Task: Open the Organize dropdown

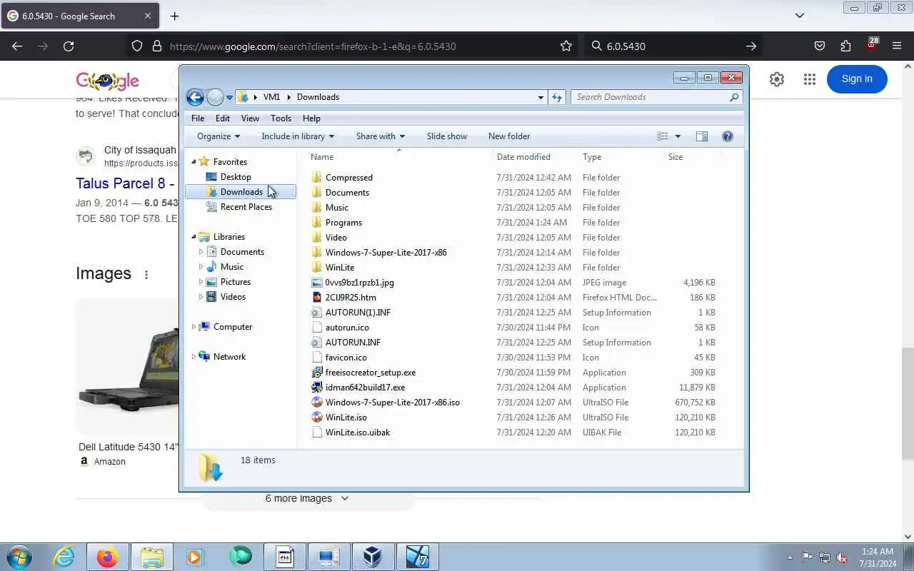Action: click(219, 136)
